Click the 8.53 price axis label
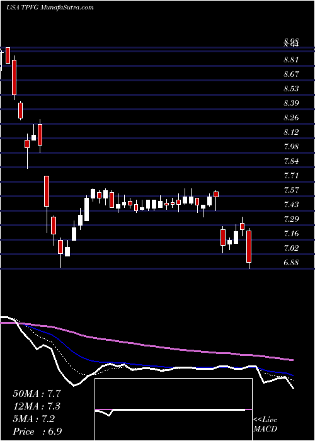The width and height of the screenshot is (315, 441). pyautogui.click(x=291, y=89)
